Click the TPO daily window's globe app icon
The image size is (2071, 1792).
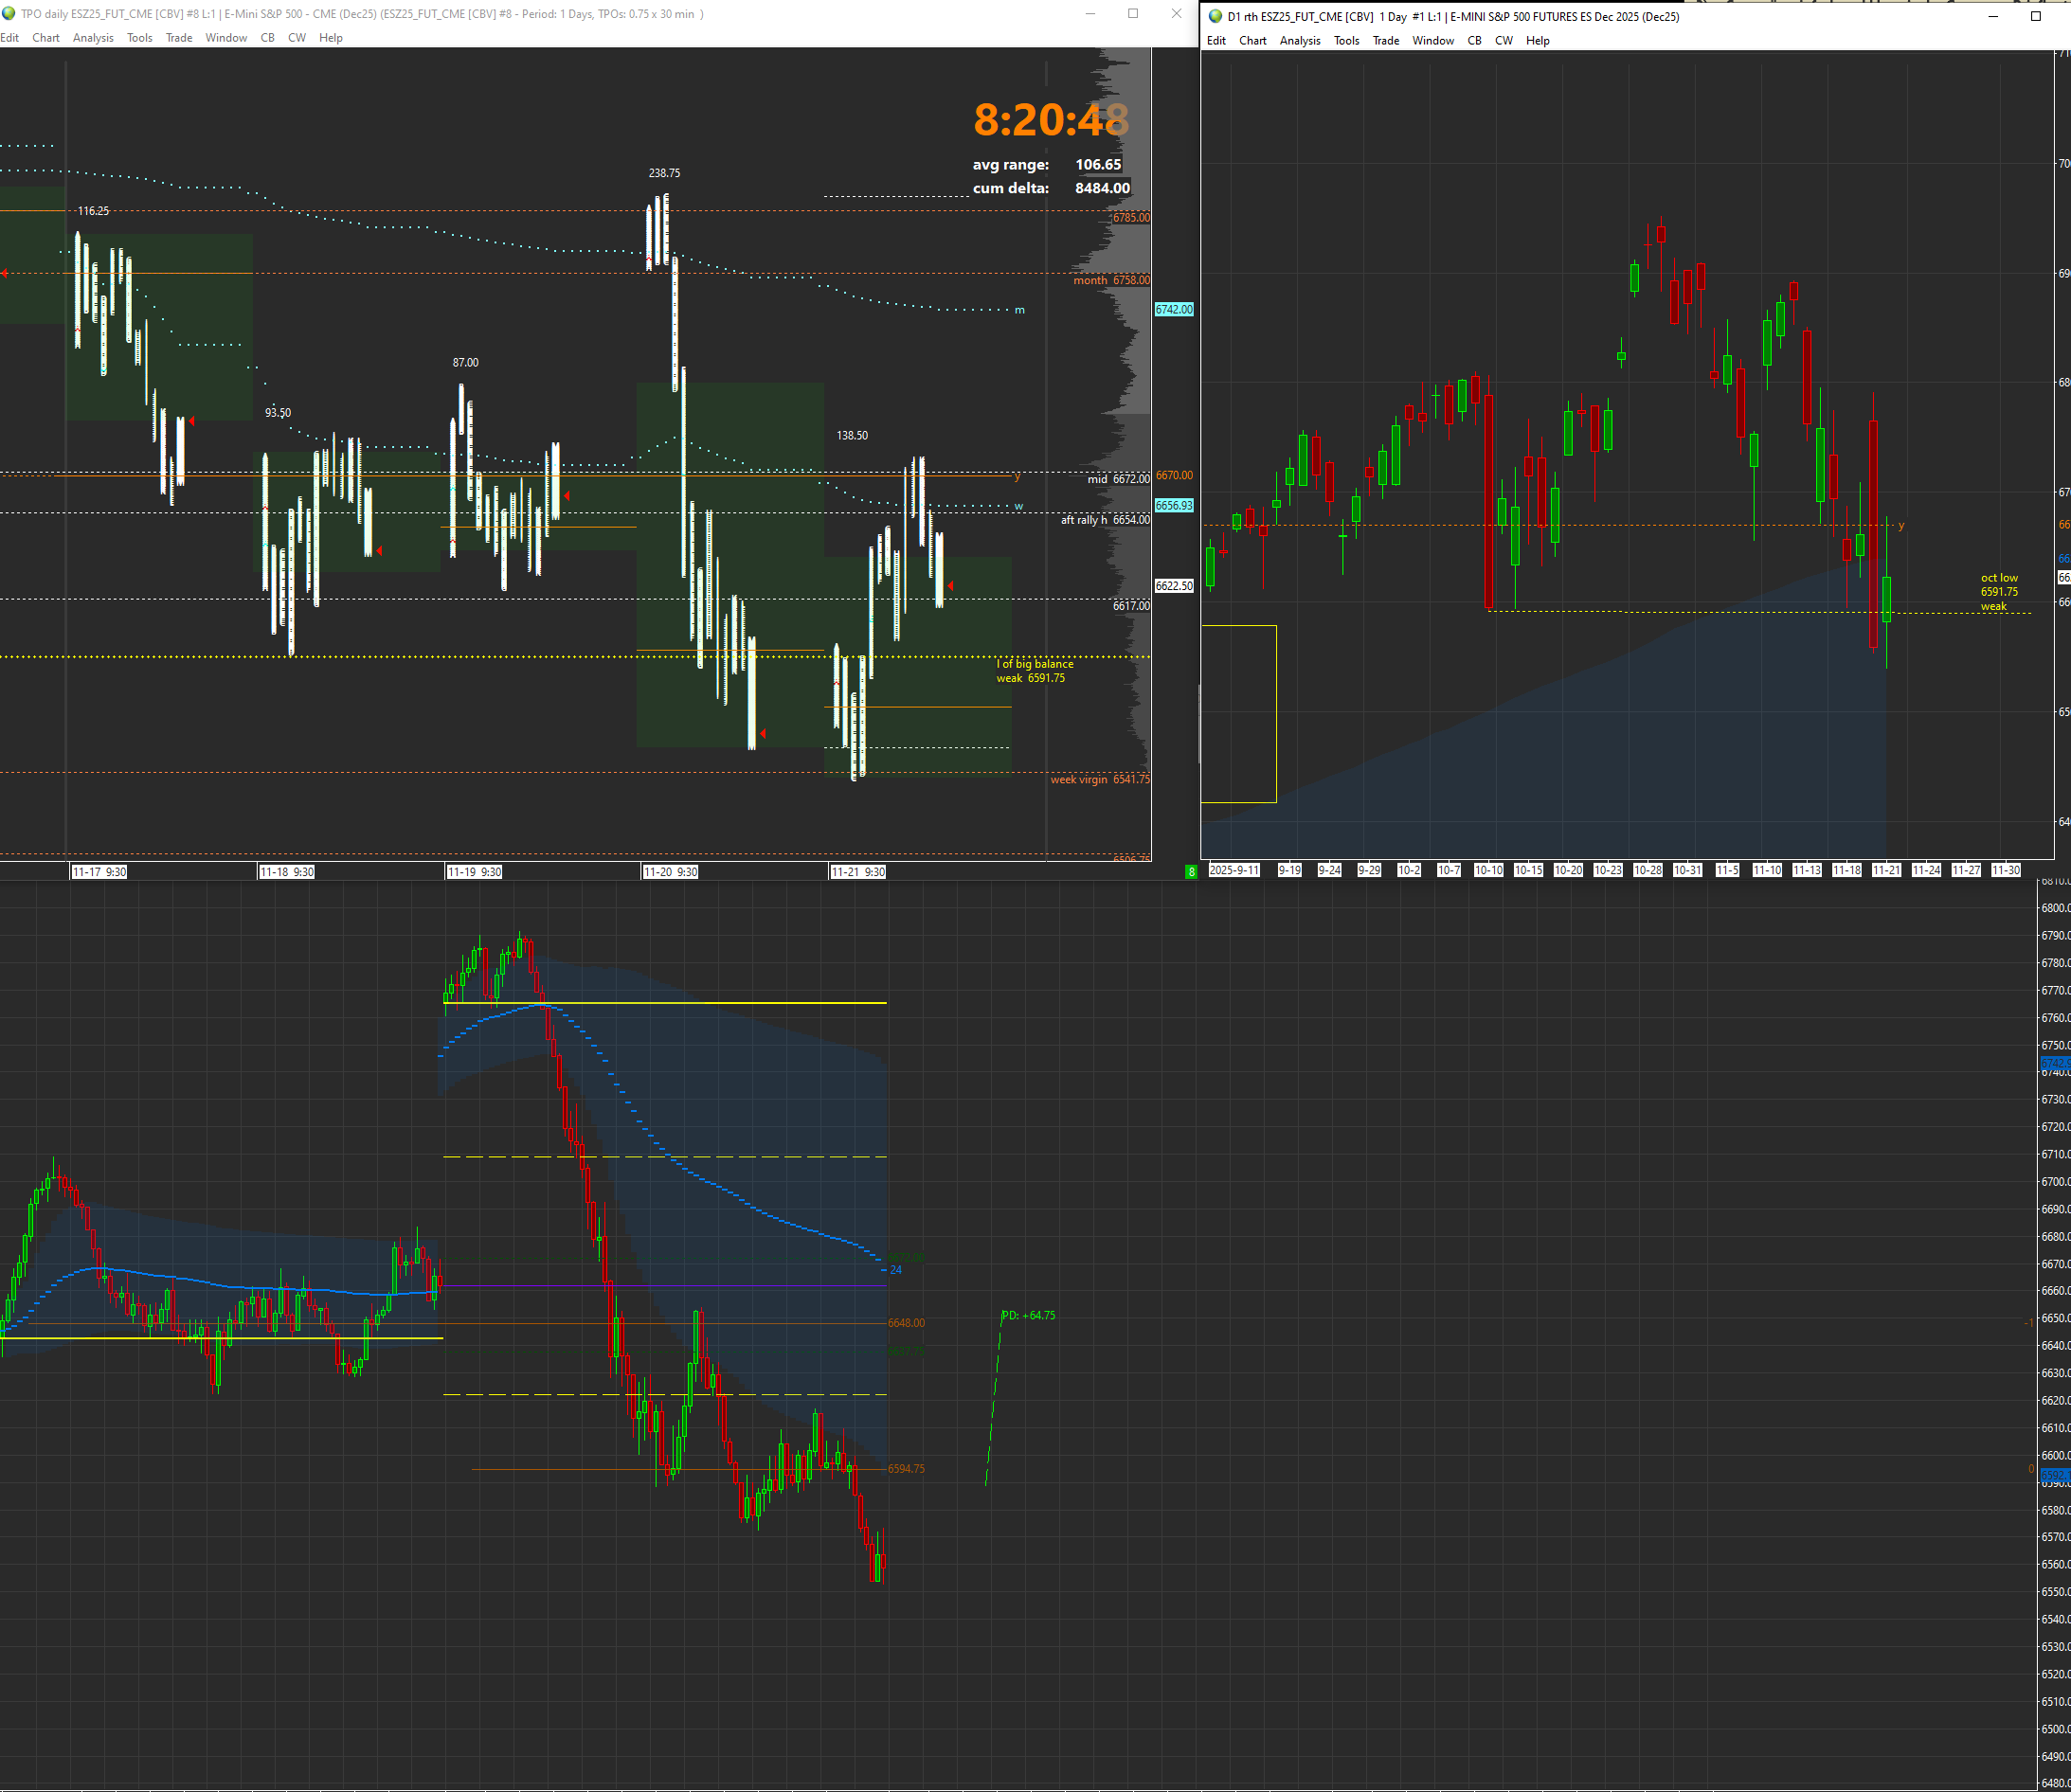(8, 14)
